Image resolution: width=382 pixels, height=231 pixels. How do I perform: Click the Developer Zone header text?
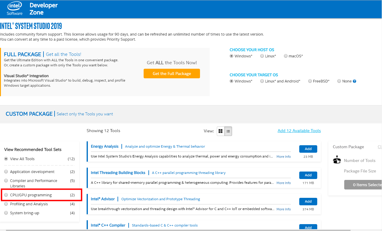click(44, 9)
